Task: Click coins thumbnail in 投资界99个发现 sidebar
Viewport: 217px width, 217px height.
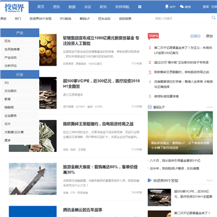Action: [159, 197]
